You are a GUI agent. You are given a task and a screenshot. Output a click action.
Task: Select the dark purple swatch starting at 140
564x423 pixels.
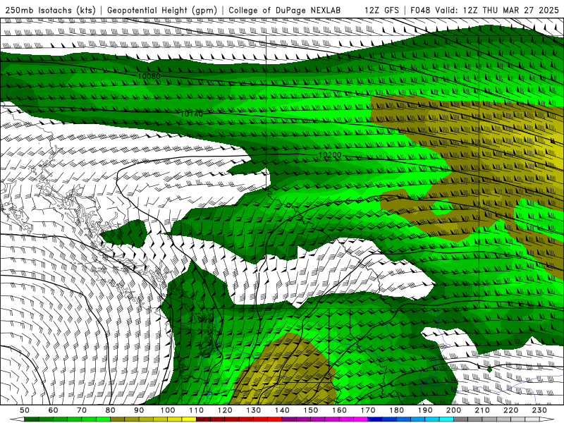pyautogui.click(x=289, y=419)
